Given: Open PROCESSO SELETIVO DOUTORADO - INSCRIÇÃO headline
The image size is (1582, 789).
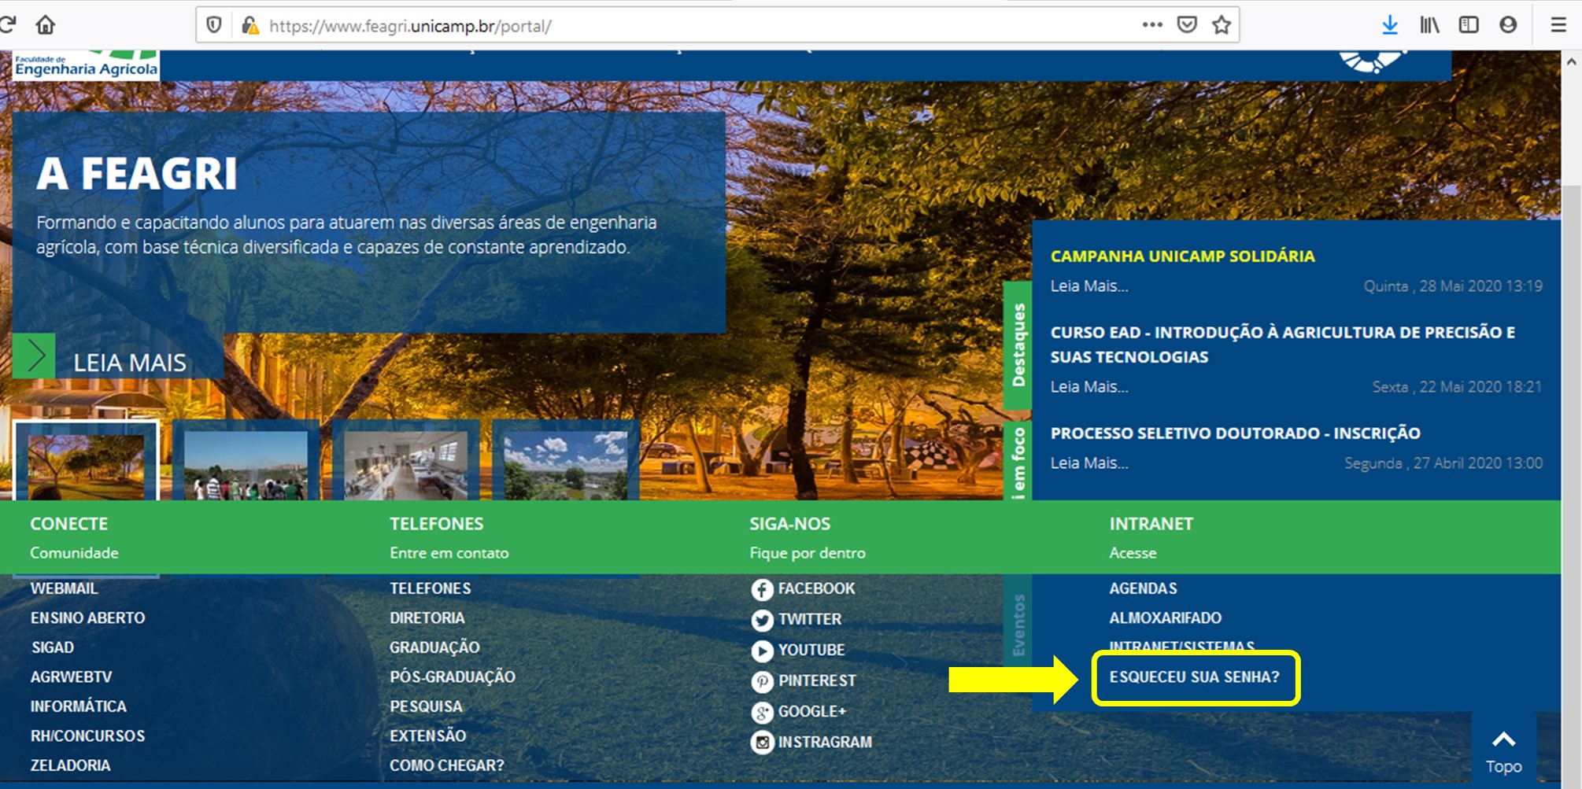Looking at the screenshot, I should [x=1235, y=433].
